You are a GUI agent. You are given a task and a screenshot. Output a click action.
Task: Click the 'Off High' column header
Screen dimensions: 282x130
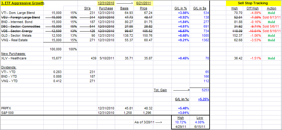click(253, 8)
